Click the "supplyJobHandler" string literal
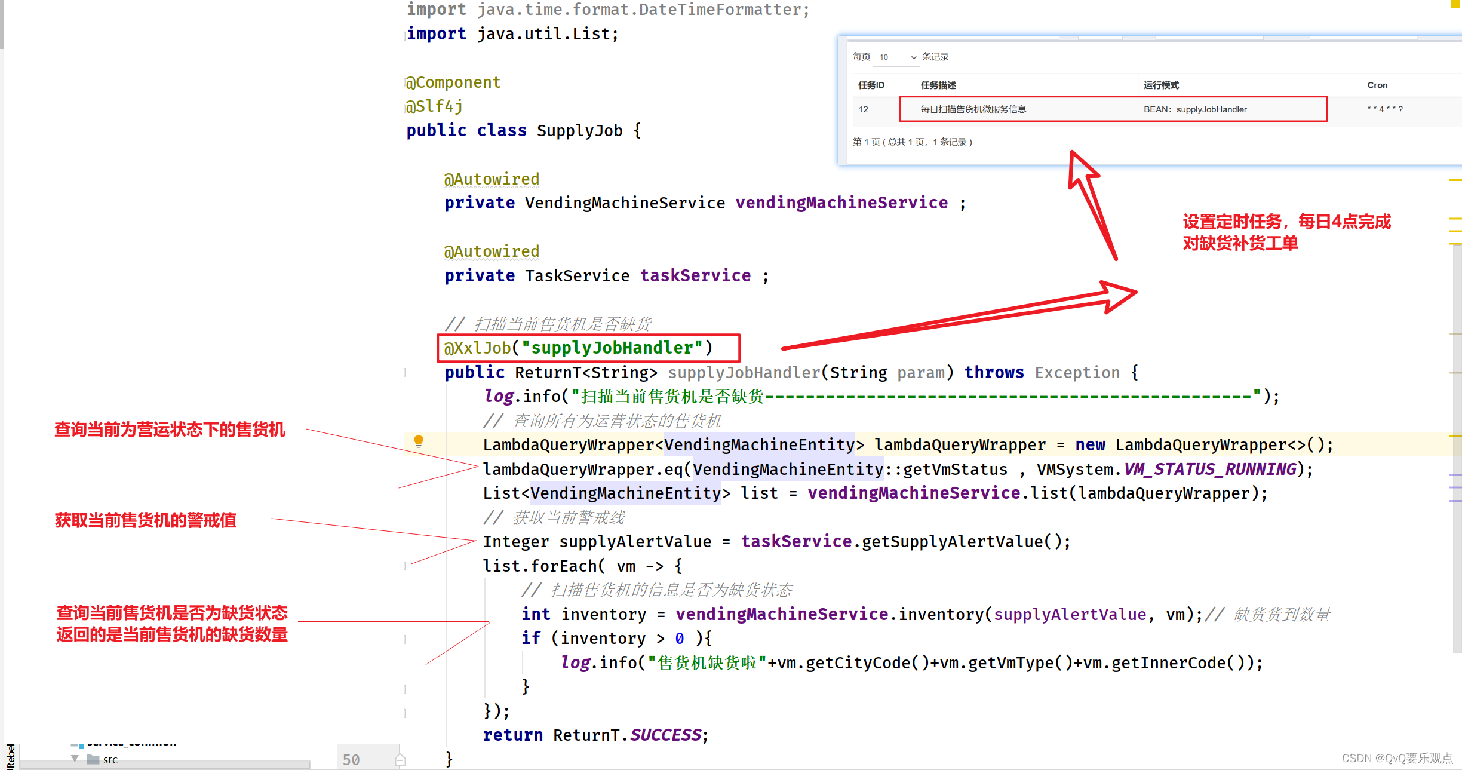1462x770 pixels. (x=612, y=348)
